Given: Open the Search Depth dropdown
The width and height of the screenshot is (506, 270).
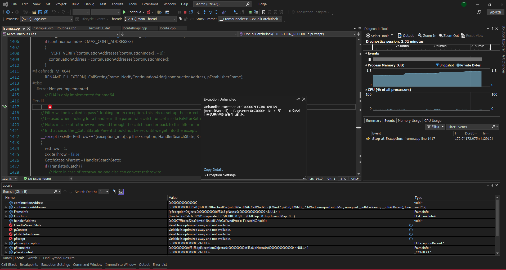Looking at the screenshot, I should pos(107,192).
